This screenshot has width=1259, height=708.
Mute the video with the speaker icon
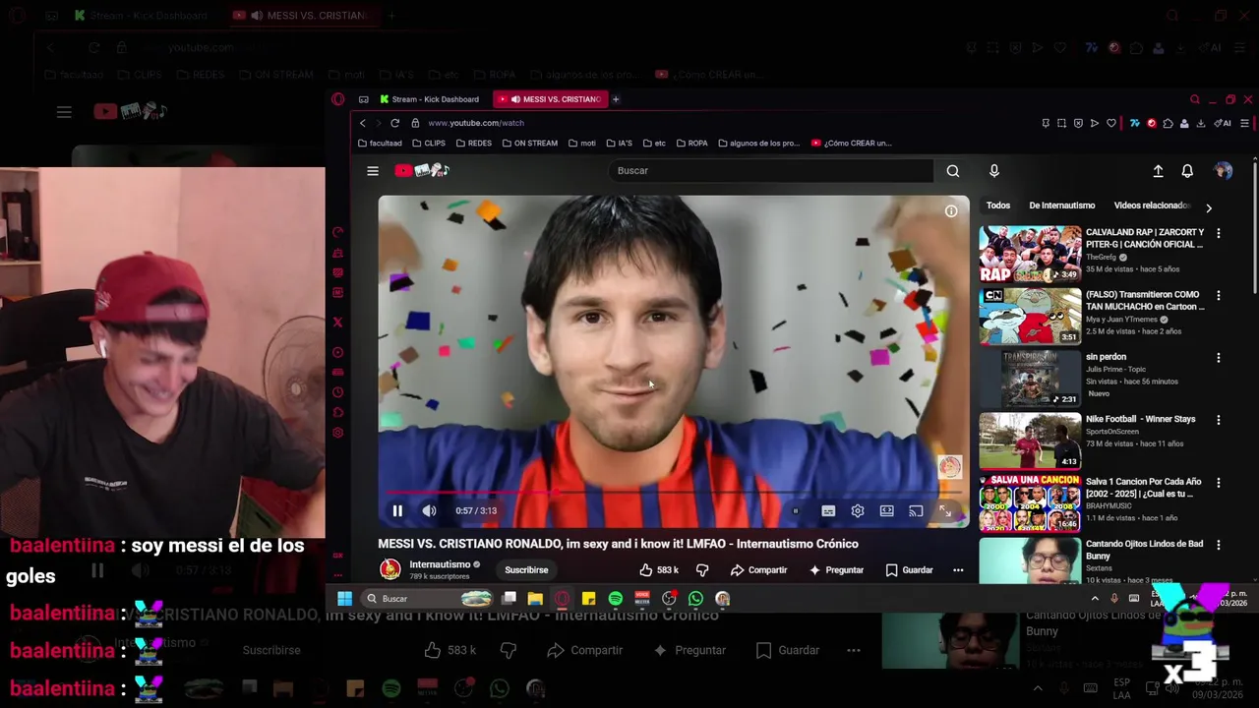(429, 510)
